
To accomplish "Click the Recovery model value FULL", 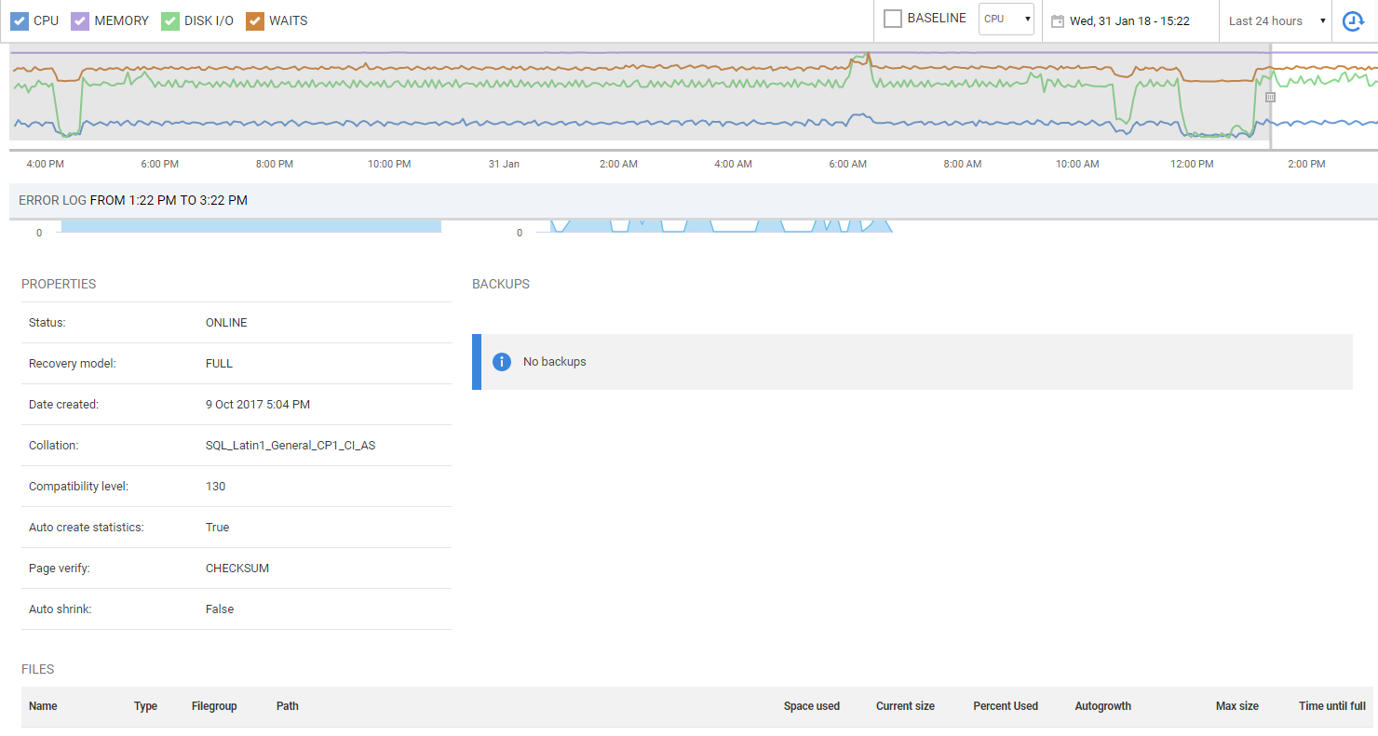I will (x=219, y=364).
